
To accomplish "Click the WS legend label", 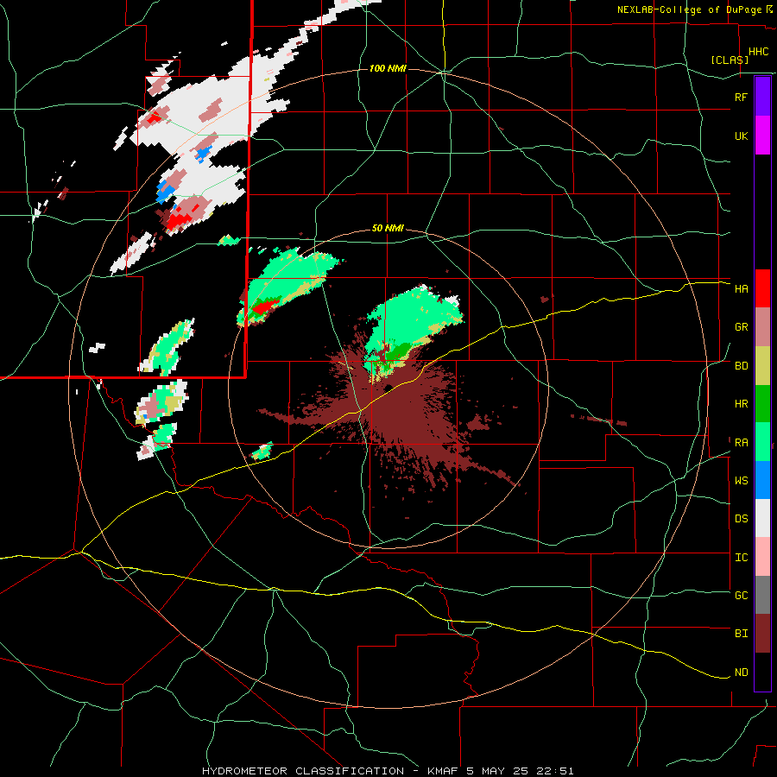I will [x=741, y=481].
